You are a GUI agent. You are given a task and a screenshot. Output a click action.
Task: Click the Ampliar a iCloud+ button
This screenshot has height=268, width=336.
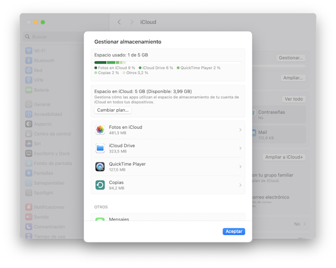[x=284, y=157]
